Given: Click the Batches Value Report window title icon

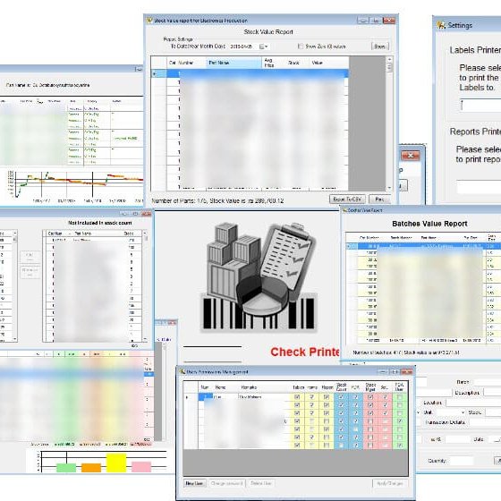Looking at the screenshot, I should click(x=345, y=210).
